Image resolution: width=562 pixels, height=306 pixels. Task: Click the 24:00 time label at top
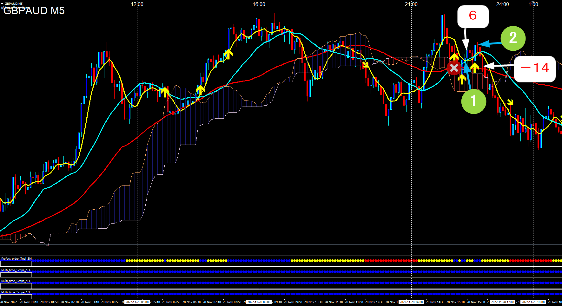503,4
